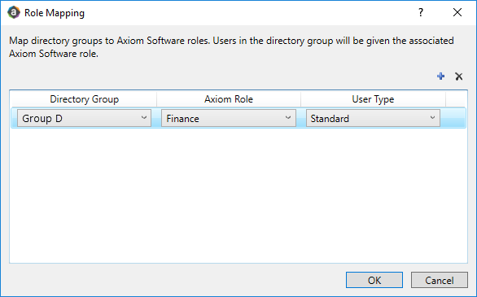The width and height of the screenshot is (477, 297).
Task: Dismiss changes with the Cancel button
Action: [x=440, y=280]
